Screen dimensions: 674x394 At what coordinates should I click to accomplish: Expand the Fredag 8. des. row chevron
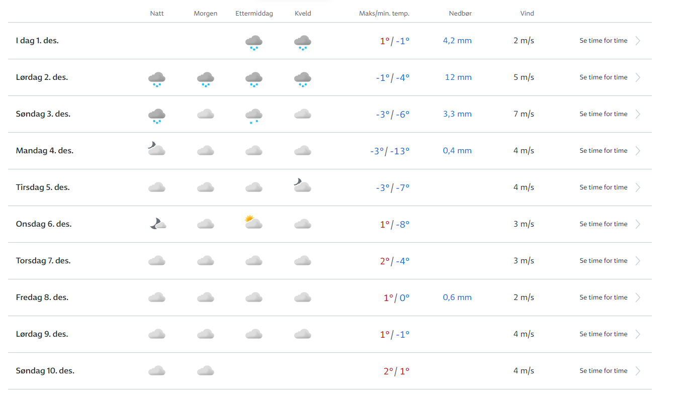[x=638, y=298]
